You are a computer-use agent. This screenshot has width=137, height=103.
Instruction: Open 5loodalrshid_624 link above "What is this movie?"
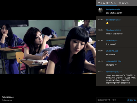click(x=113, y=30)
